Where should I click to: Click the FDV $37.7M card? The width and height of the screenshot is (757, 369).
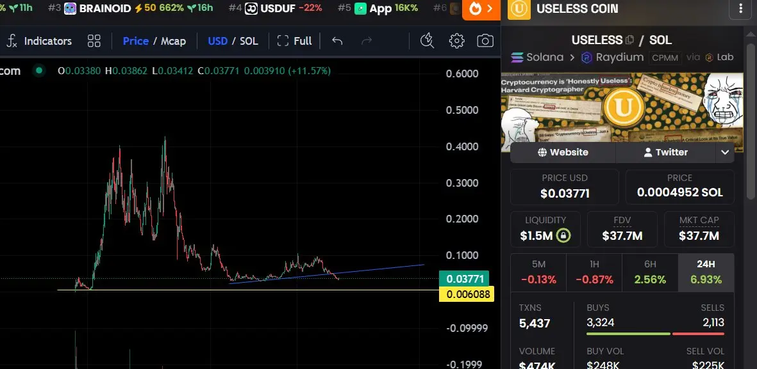click(x=622, y=230)
